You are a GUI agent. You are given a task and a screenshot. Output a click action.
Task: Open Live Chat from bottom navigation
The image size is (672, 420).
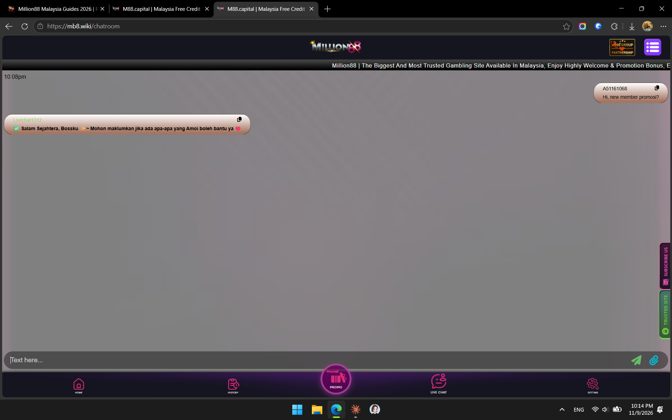pos(439,384)
